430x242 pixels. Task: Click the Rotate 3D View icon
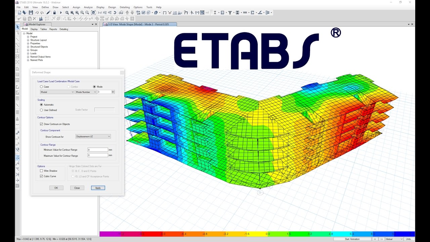point(115,12)
